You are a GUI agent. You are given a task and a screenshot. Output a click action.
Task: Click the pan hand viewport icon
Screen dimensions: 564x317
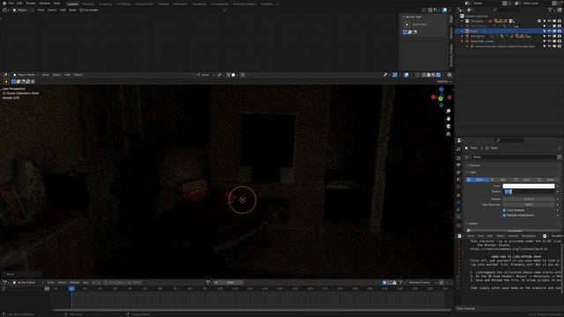(x=449, y=119)
